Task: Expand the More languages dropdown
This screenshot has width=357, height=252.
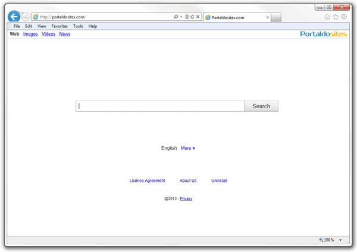Action: (x=188, y=148)
